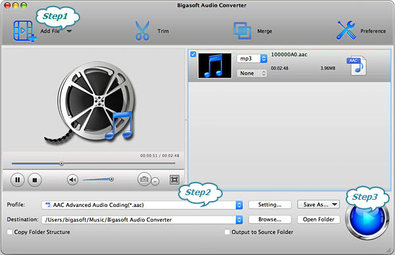Toggle full screen preview icon

[x=174, y=179]
